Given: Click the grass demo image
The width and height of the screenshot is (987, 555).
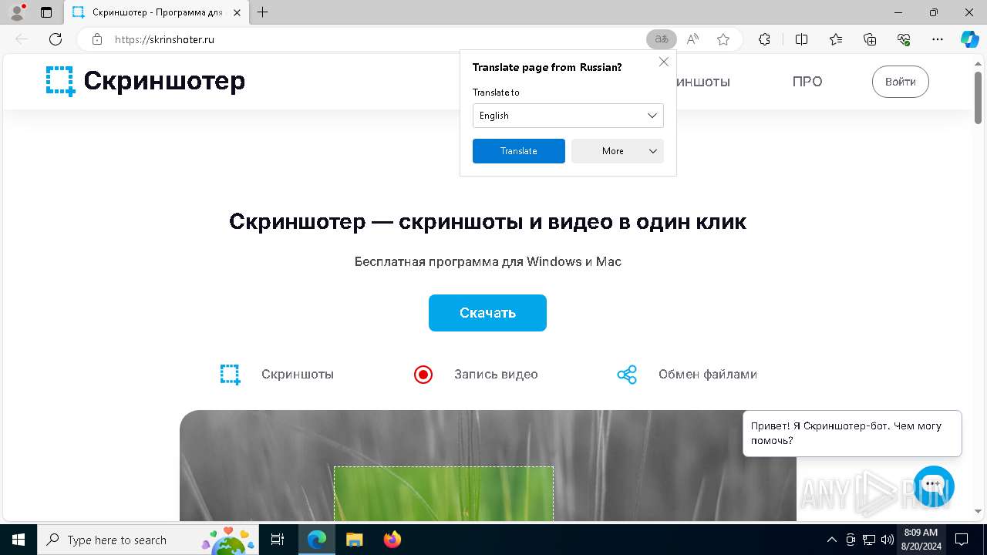Looking at the screenshot, I should click(x=488, y=465).
